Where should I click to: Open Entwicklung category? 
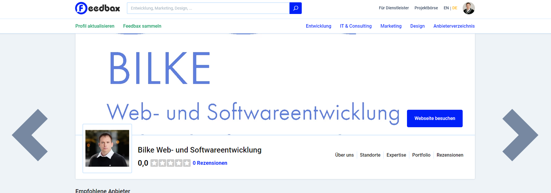tap(318, 26)
